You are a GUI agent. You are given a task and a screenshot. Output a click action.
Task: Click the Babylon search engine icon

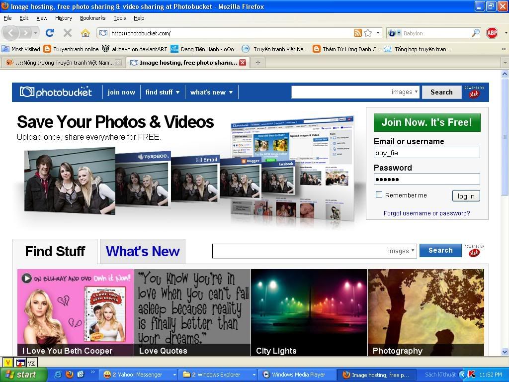point(392,33)
